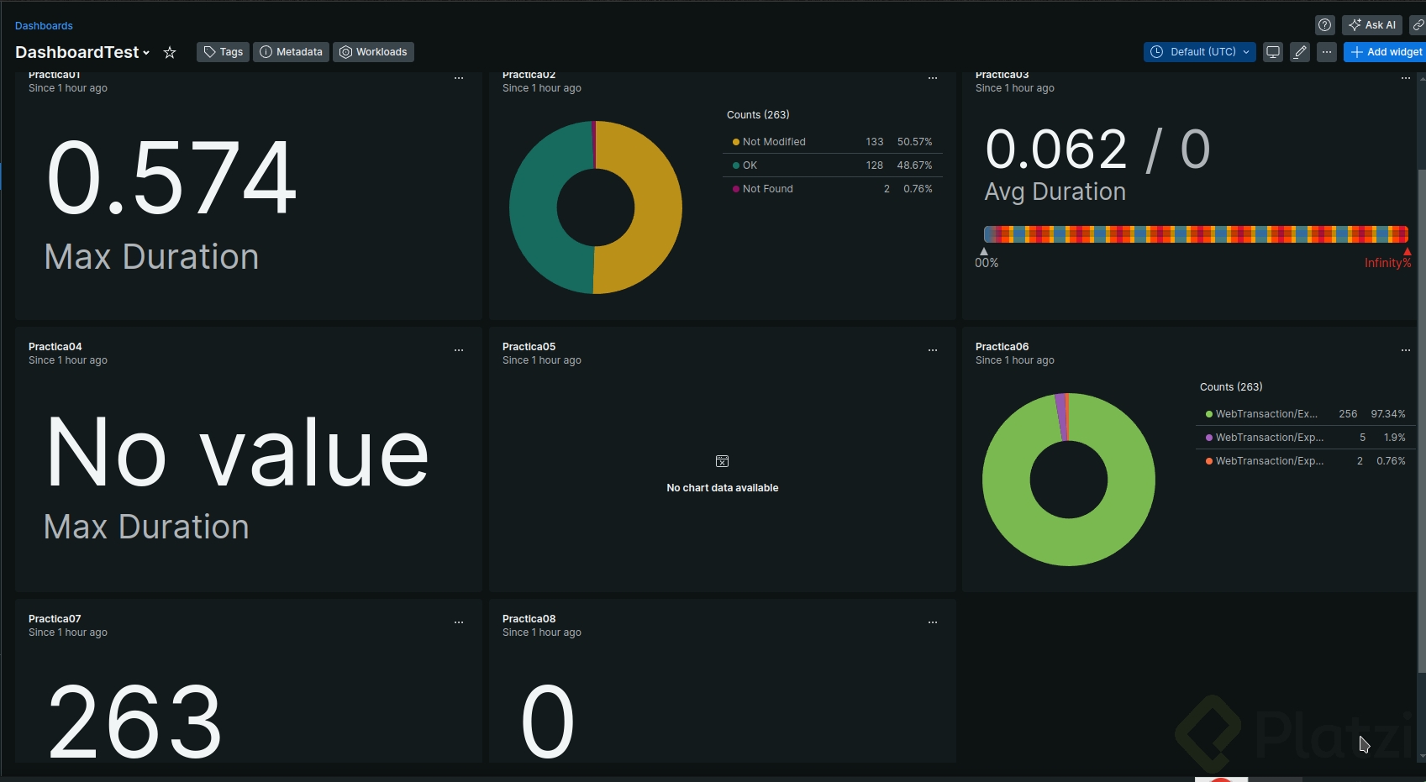Click the Practica06 widget title

[x=1002, y=347]
